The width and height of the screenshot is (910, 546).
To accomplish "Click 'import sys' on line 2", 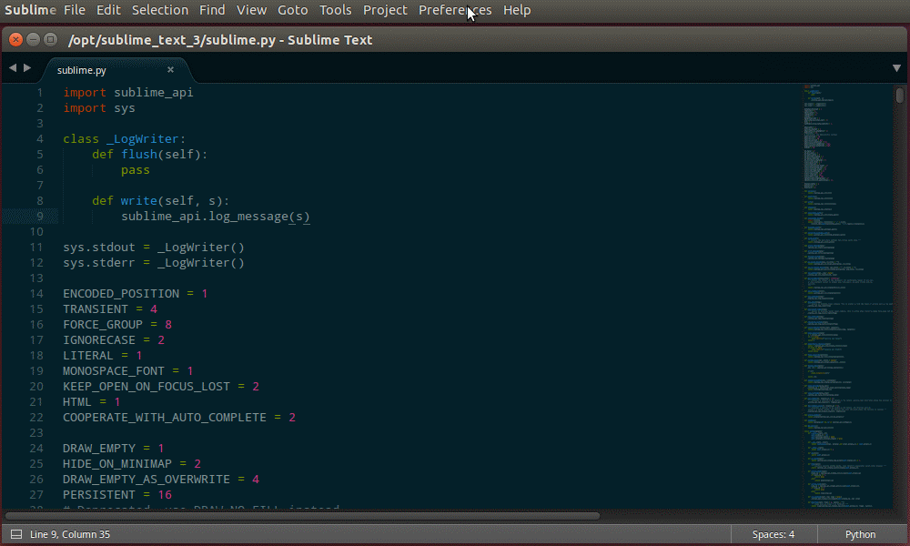I will coord(99,108).
